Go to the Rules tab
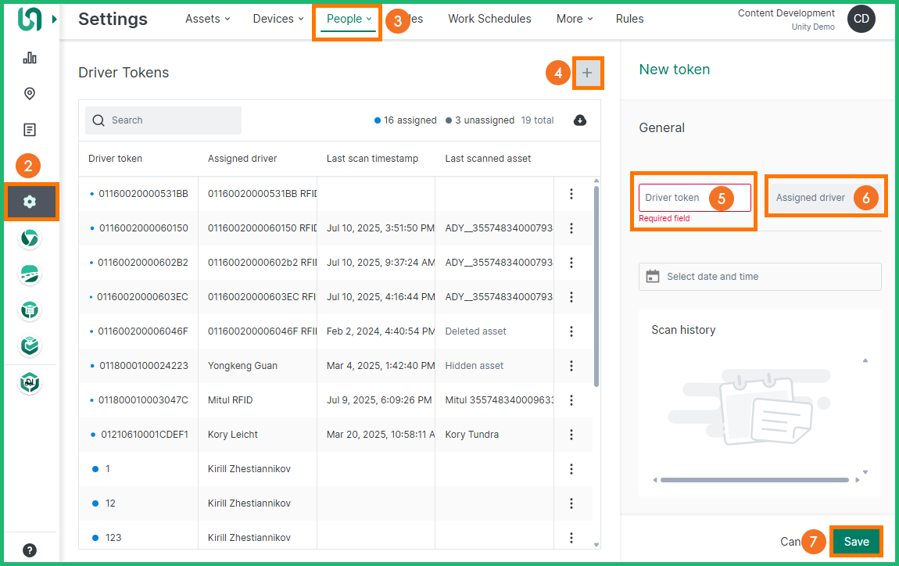Screen dimensions: 899x566 tap(629, 19)
